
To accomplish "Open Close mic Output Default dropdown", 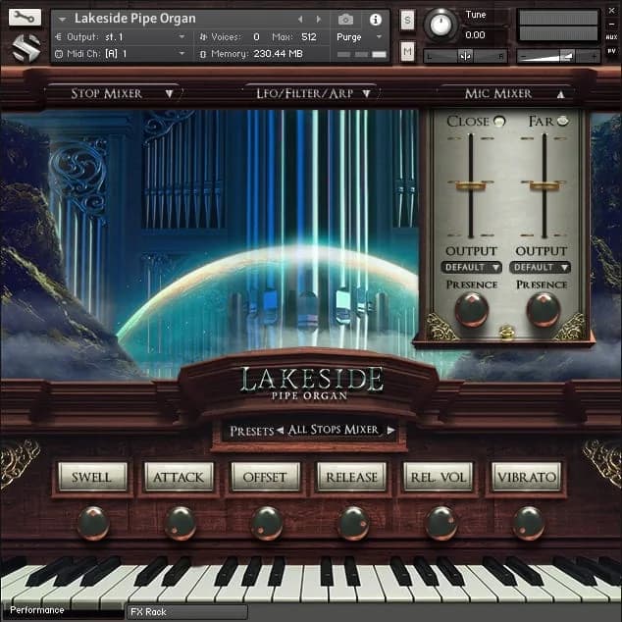I will [471, 268].
